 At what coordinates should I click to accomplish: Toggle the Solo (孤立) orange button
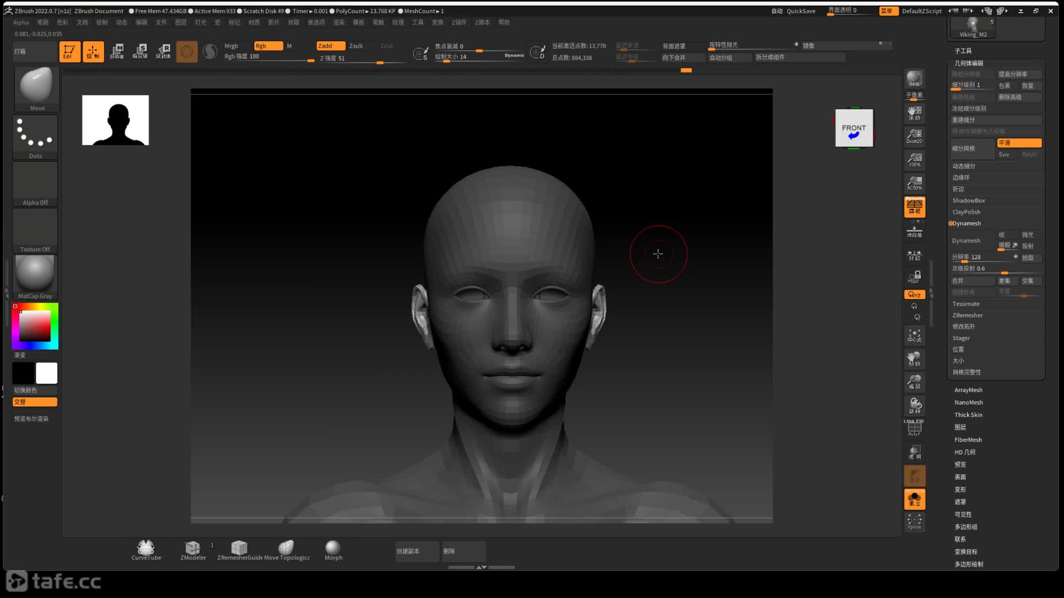click(x=914, y=499)
